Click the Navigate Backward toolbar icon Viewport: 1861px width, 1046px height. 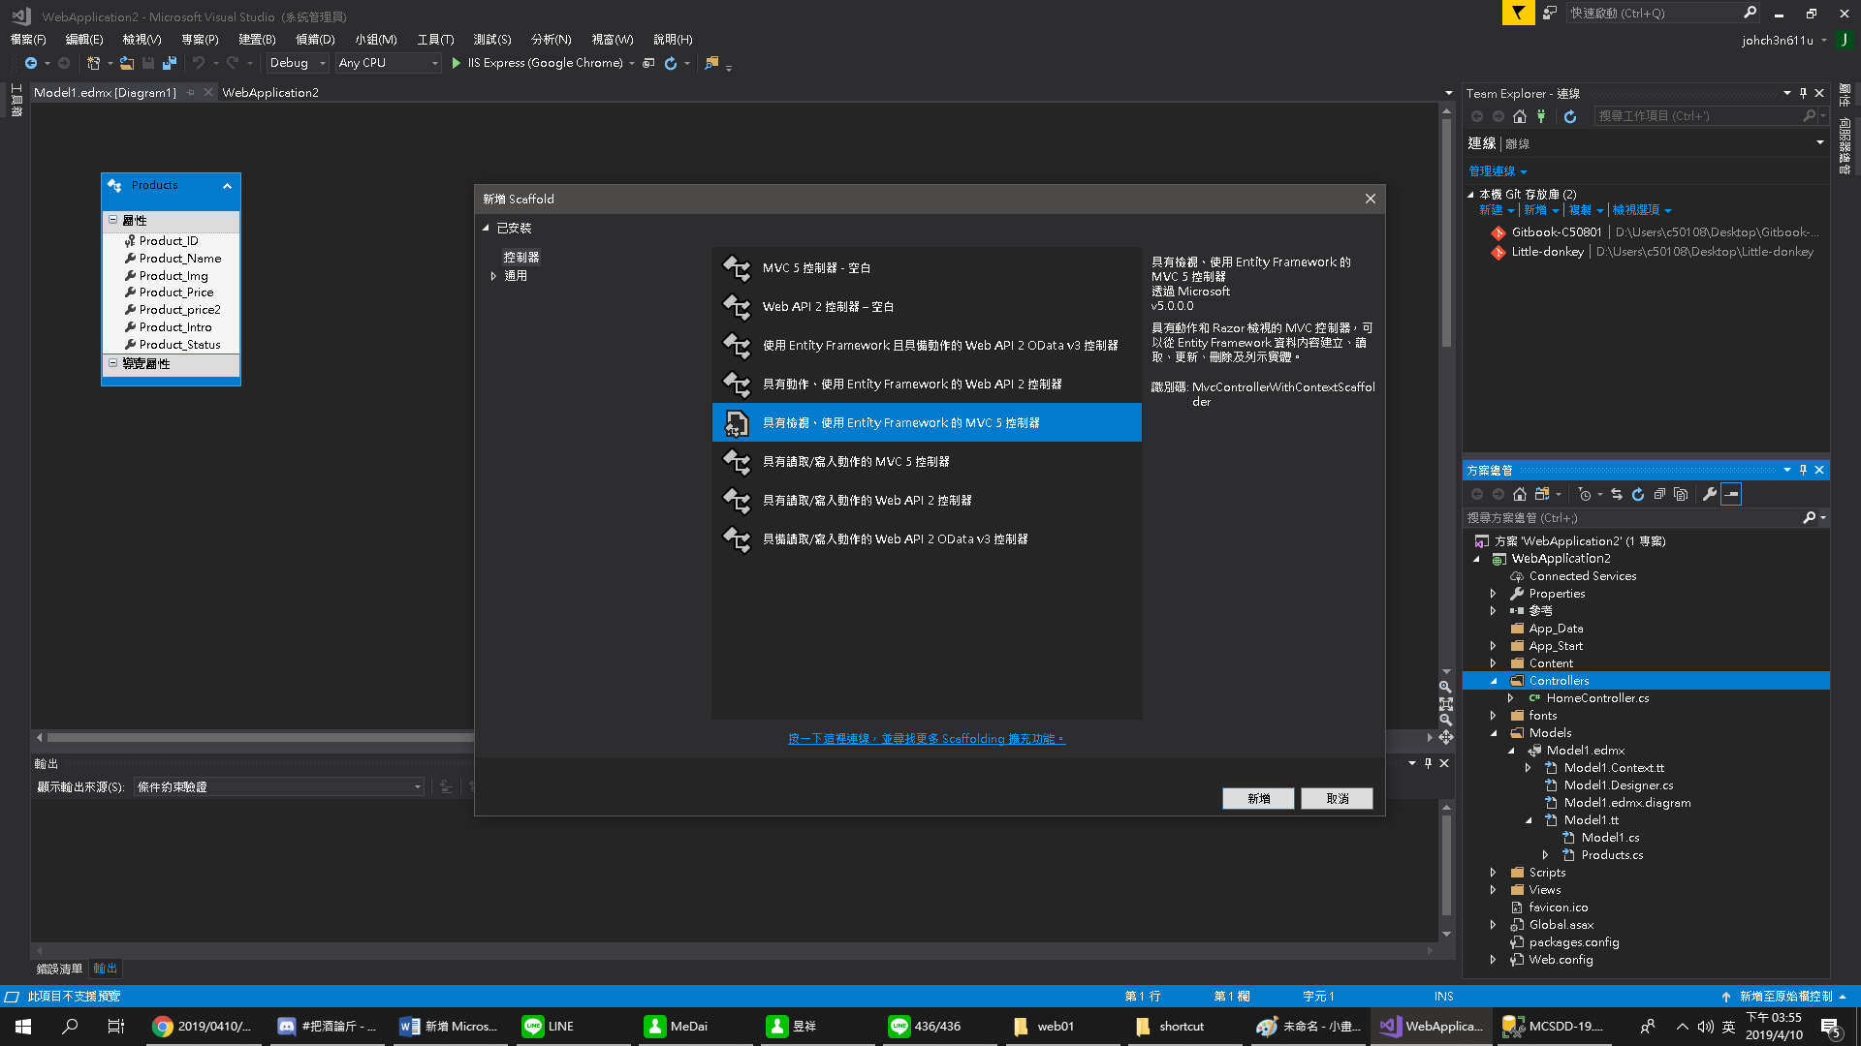[31, 63]
